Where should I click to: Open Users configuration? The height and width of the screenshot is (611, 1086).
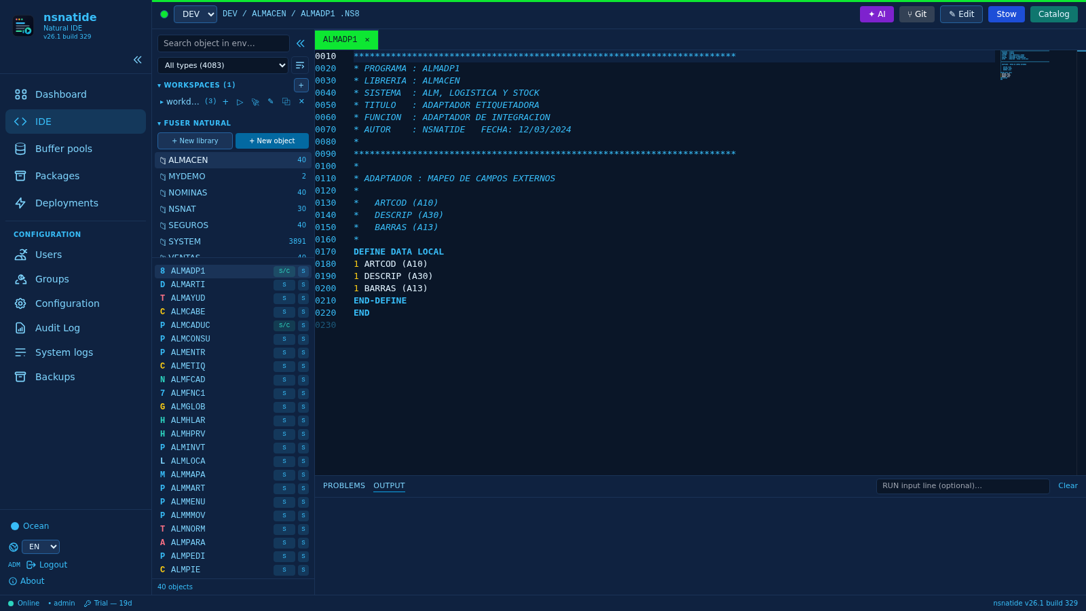coord(75,255)
